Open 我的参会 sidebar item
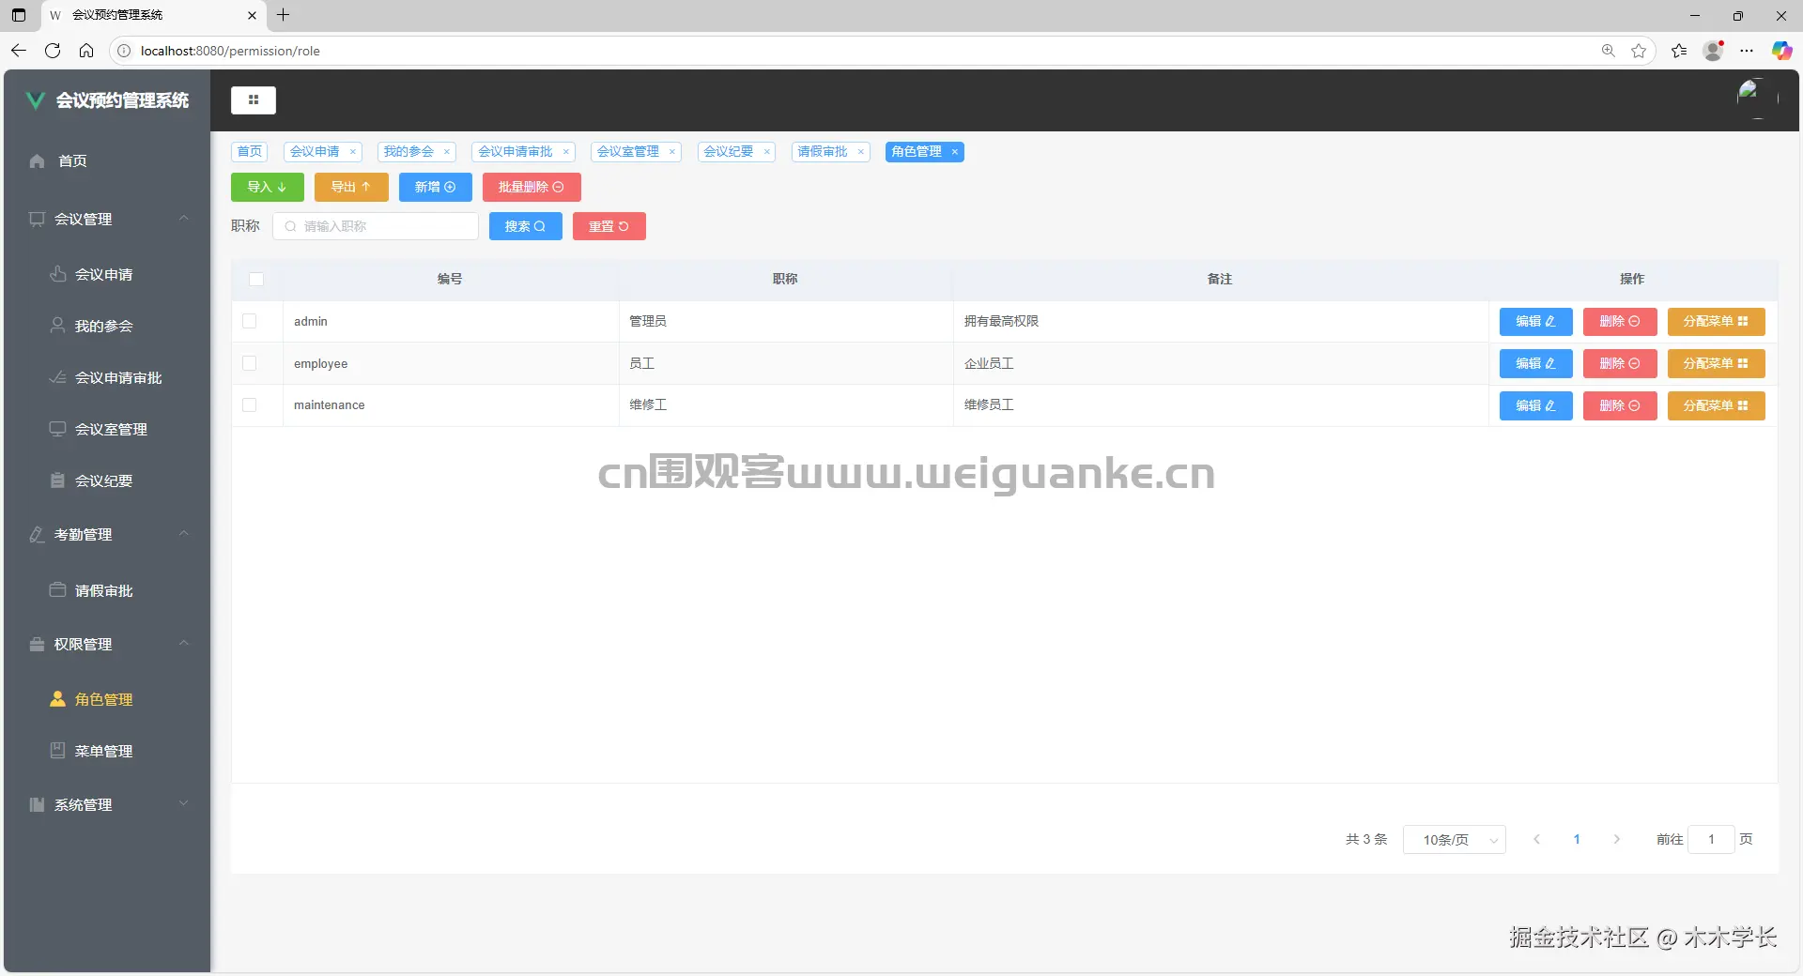The width and height of the screenshot is (1803, 976). [107, 326]
